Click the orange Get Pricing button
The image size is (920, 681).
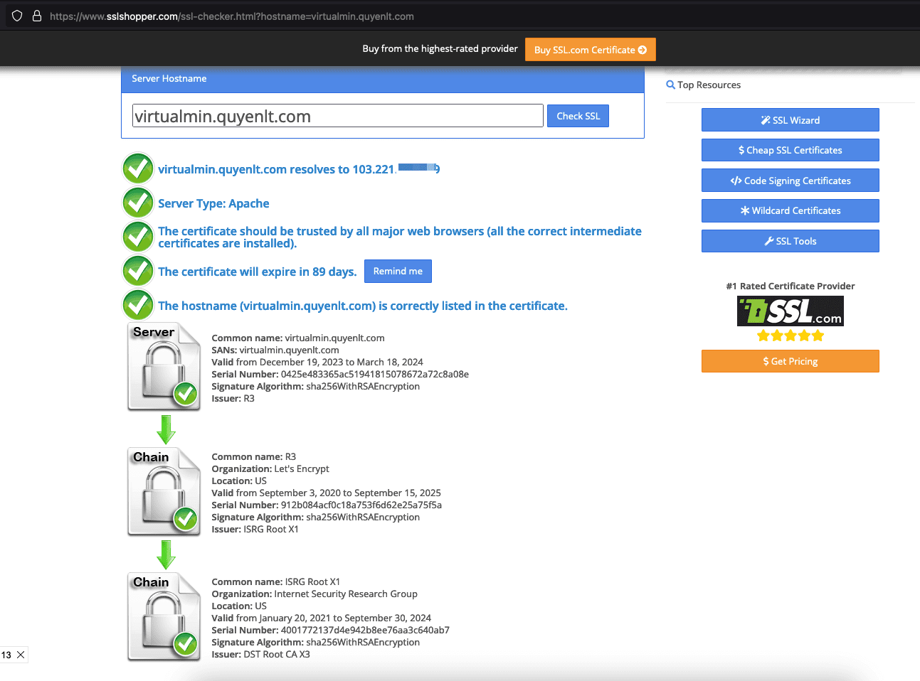pos(790,361)
